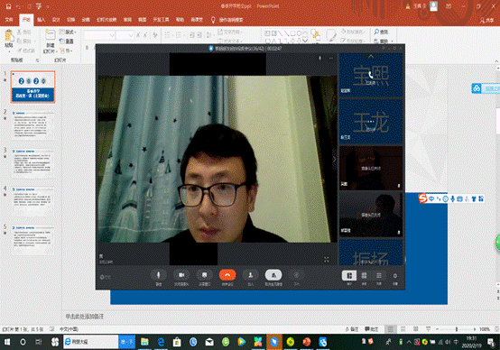This screenshot has width=500, height=350.
Task: Open the clipboard group dialog launcher
Action: [37, 60]
